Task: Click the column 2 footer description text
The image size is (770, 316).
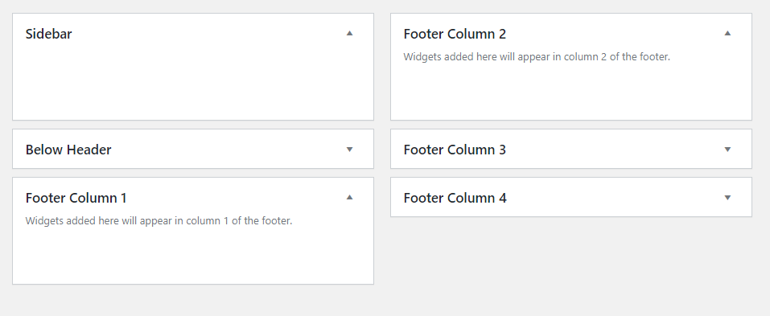Action: click(537, 57)
